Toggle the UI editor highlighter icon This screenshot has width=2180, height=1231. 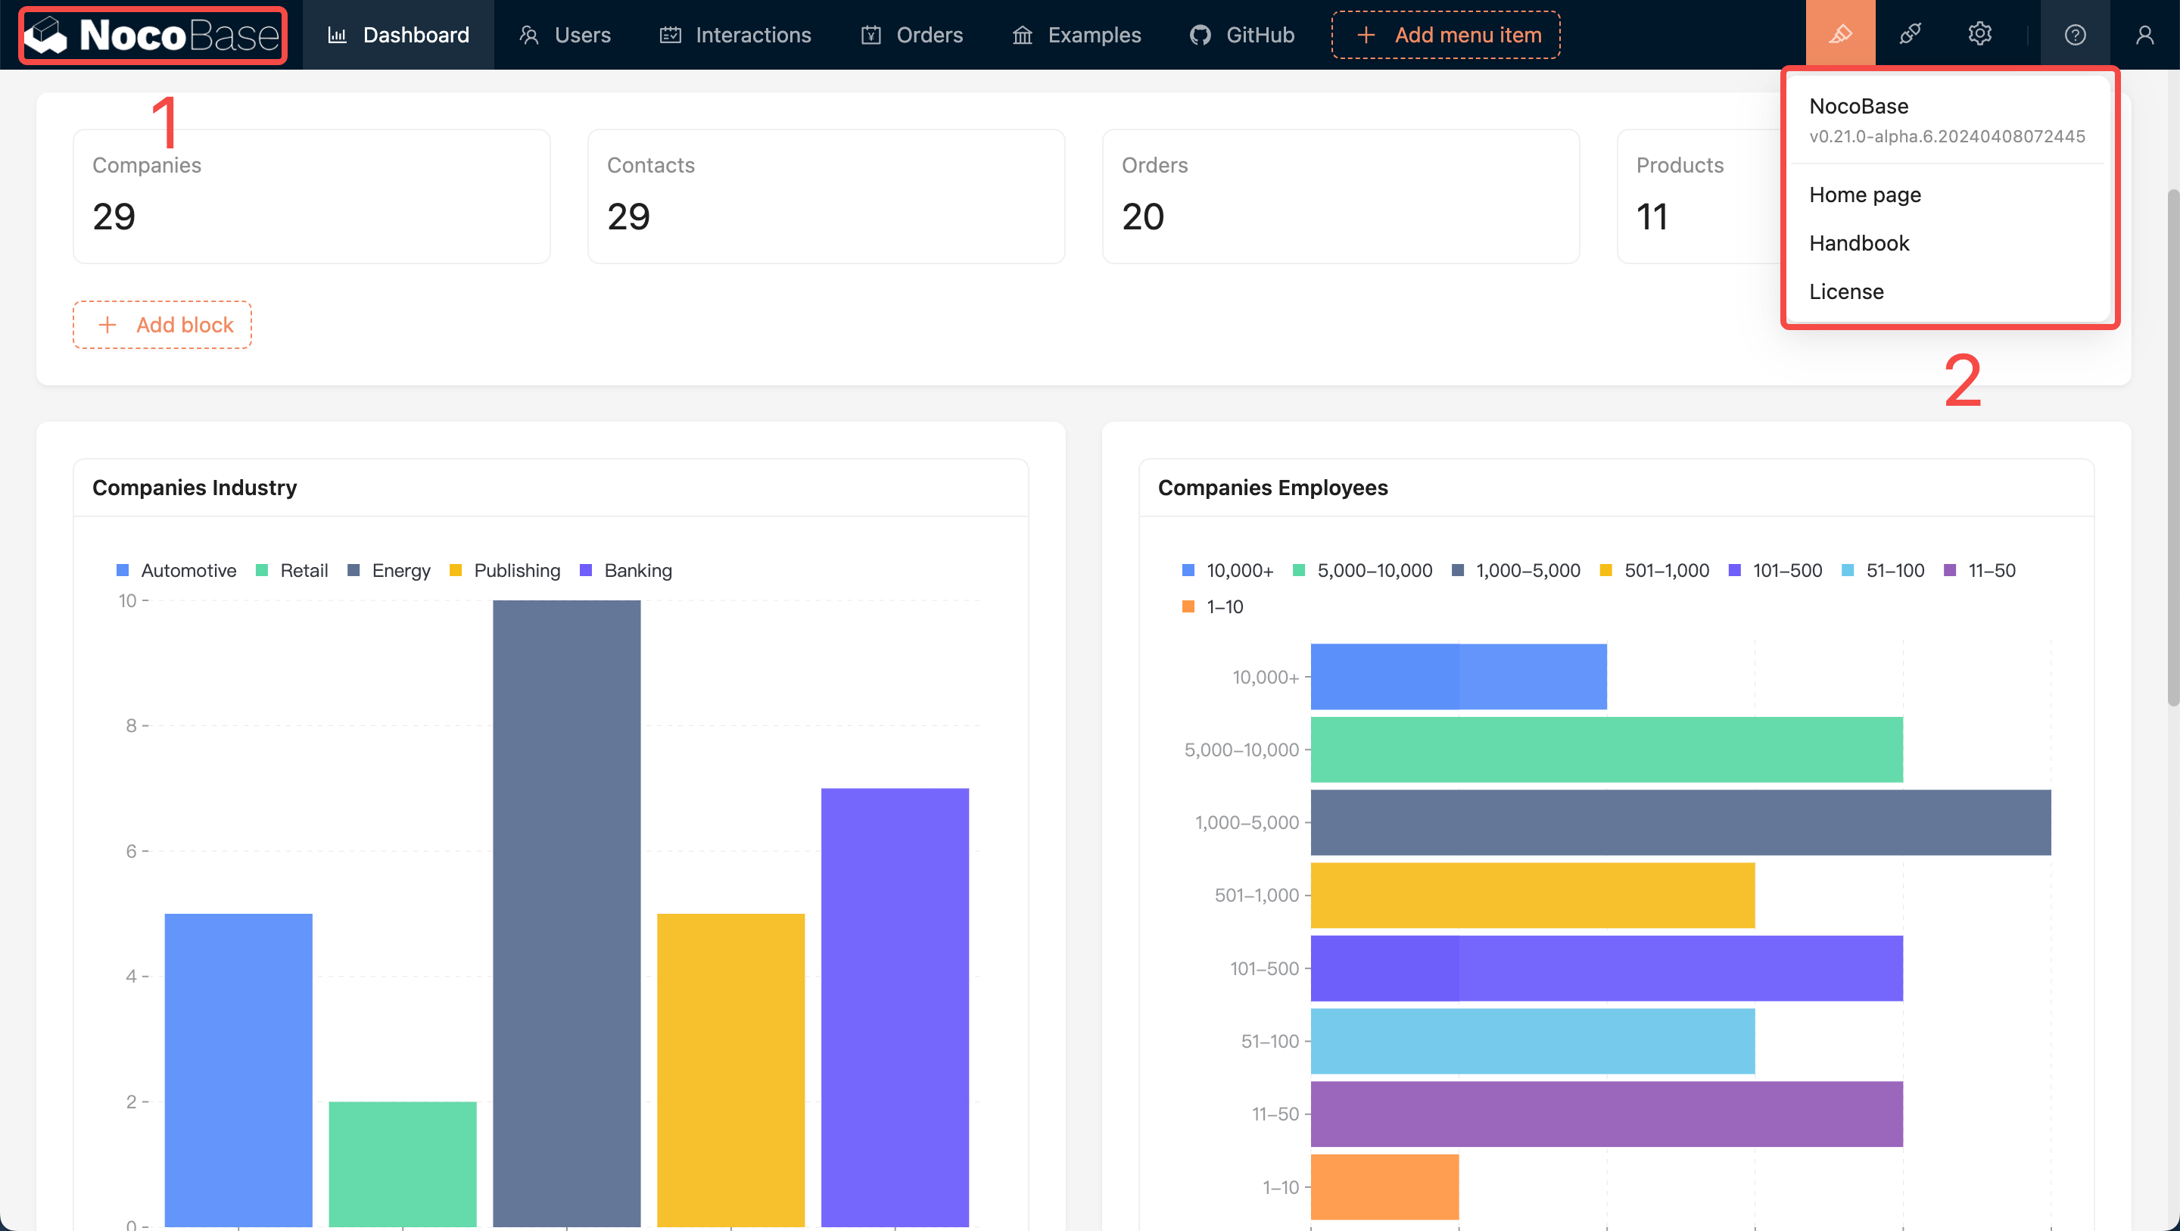1840,35
